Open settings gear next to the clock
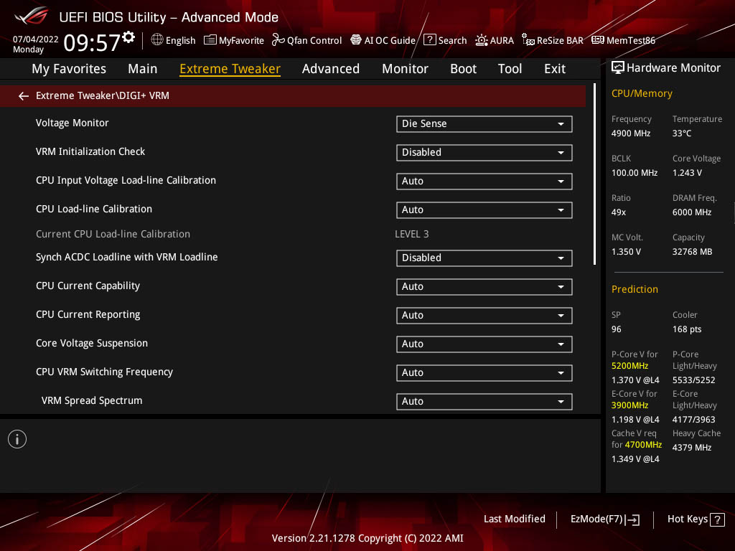The image size is (735, 551). pos(129,37)
